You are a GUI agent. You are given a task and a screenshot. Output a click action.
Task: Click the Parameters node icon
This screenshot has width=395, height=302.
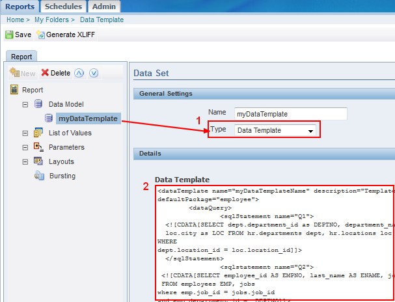pos(38,147)
